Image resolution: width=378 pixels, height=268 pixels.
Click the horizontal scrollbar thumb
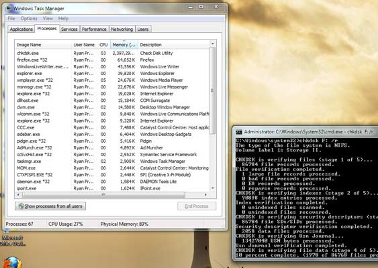pos(103,194)
